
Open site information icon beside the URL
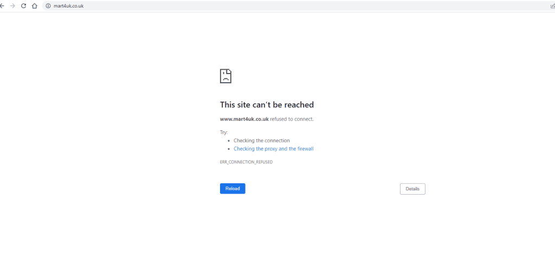(48, 6)
